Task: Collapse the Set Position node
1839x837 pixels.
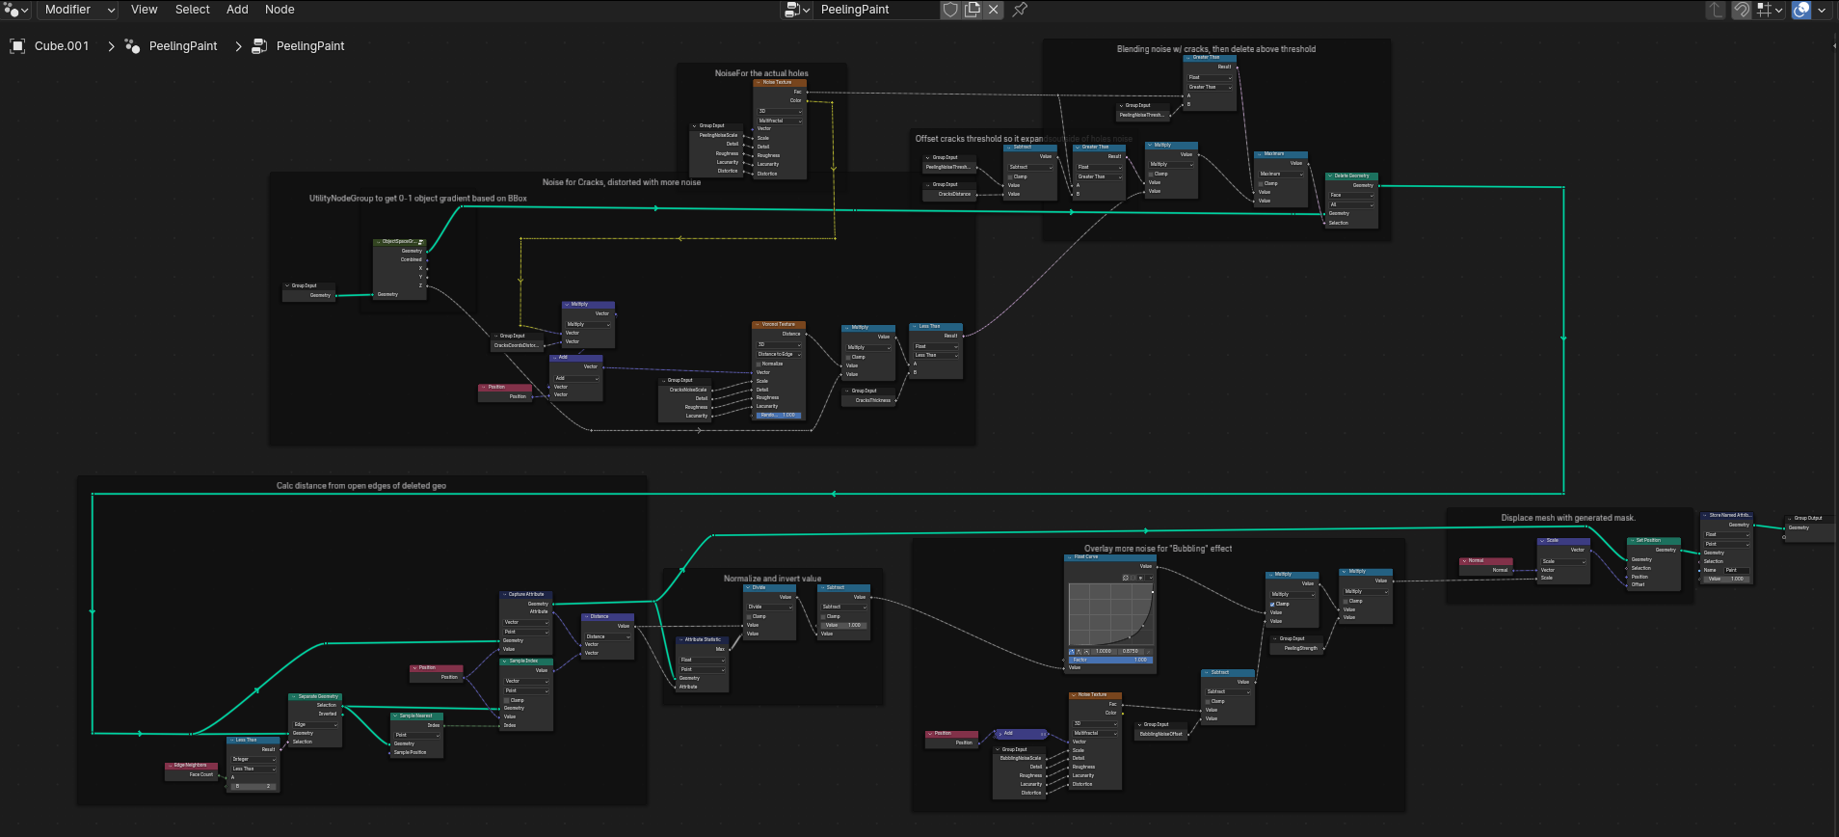Action: coord(1633,541)
